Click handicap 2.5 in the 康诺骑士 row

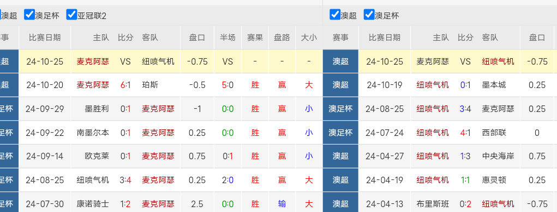tap(197, 204)
